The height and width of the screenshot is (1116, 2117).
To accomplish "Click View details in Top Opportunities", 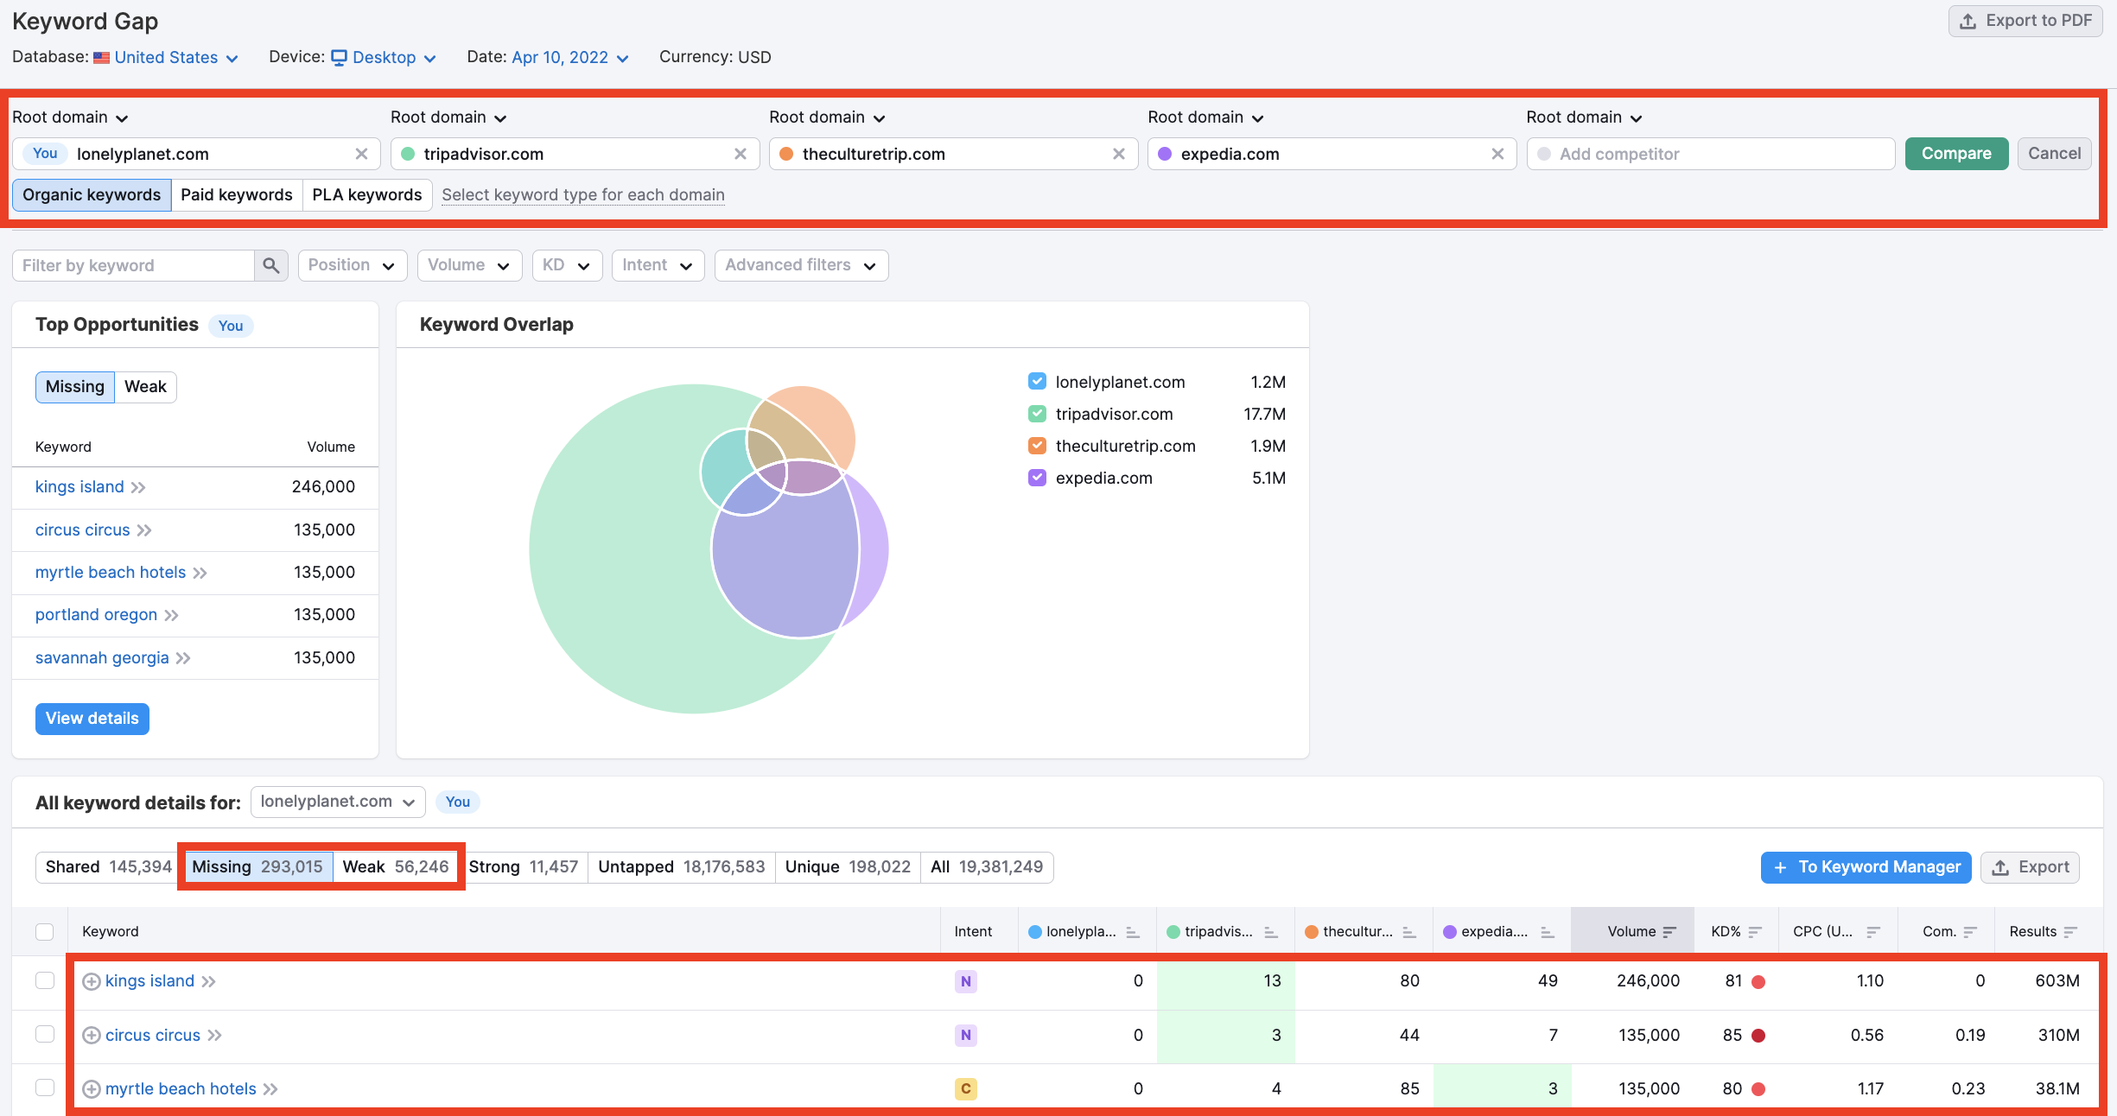I will point(92,719).
